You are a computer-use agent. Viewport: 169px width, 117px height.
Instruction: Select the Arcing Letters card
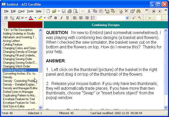[11, 41]
